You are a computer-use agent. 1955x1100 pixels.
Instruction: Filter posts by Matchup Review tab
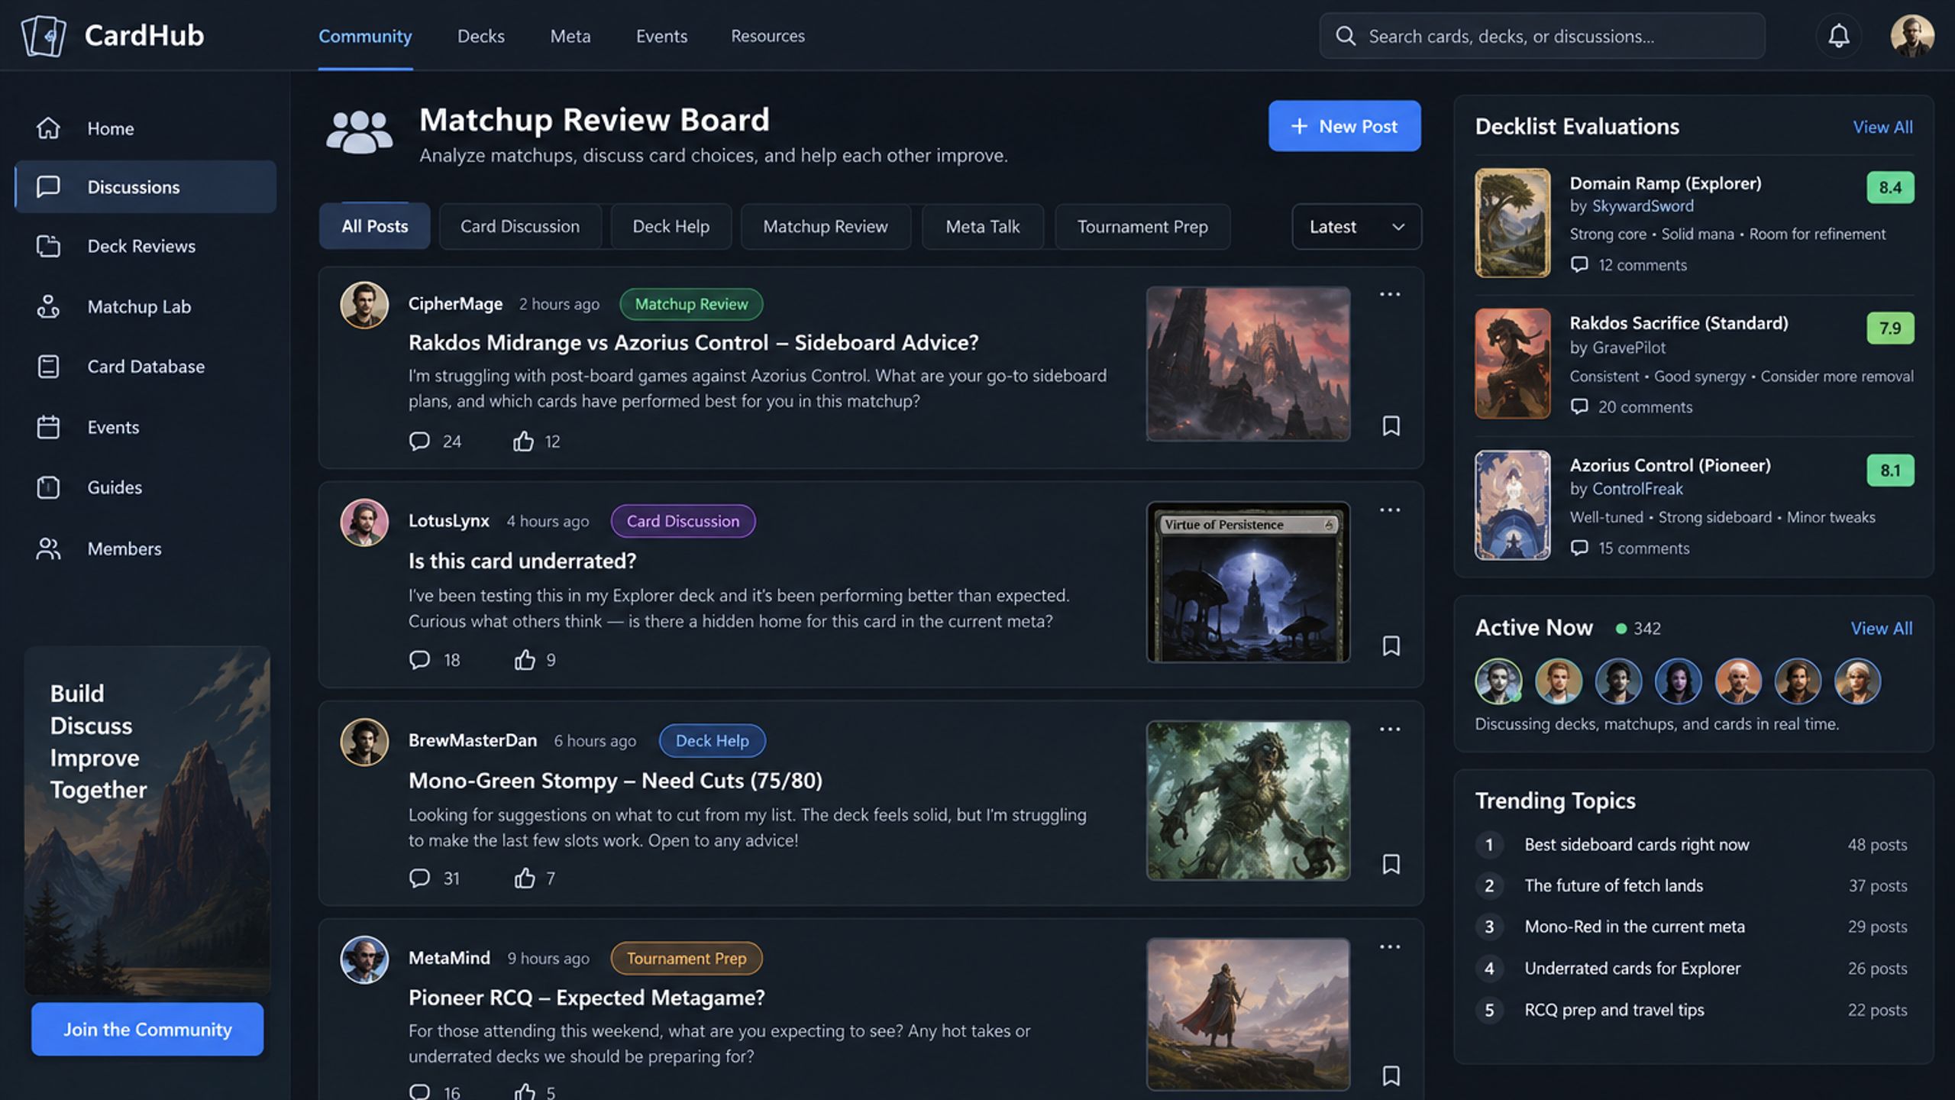point(825,226)
